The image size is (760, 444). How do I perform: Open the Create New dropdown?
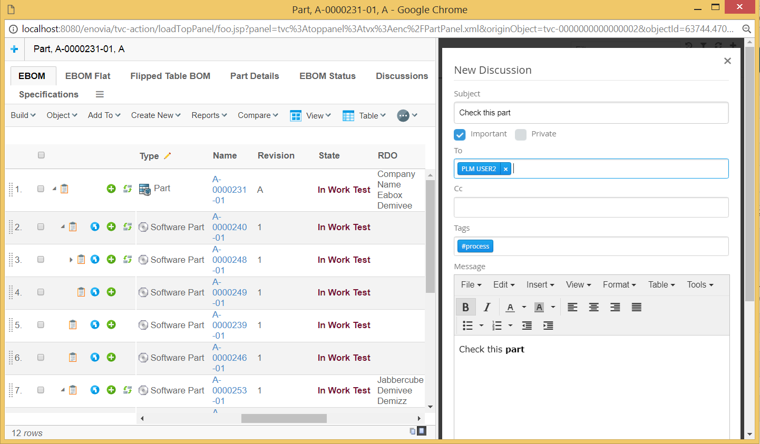tap(155, 115)
